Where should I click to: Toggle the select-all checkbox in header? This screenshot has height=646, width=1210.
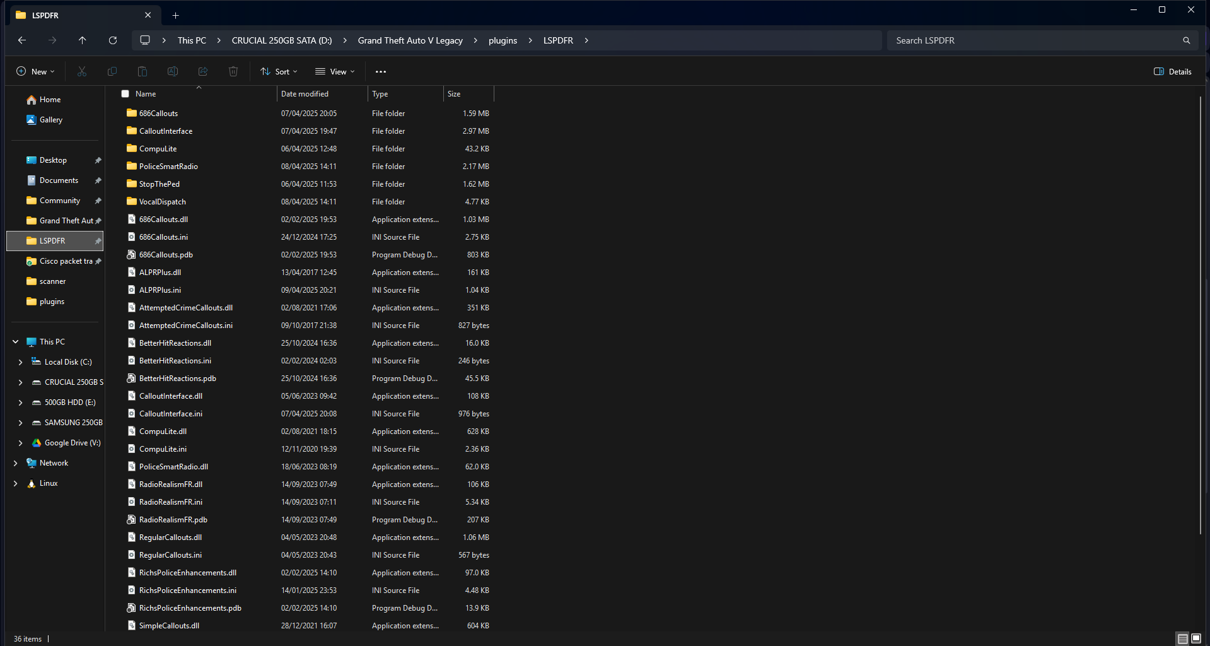point(125,94)
